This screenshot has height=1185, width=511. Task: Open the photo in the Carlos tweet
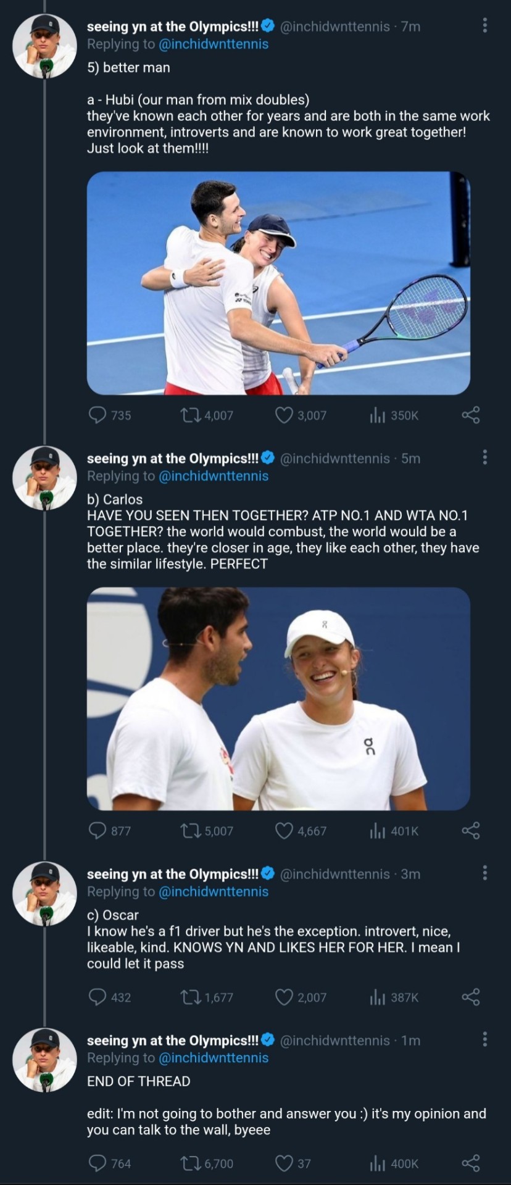[x=278, y=698]
